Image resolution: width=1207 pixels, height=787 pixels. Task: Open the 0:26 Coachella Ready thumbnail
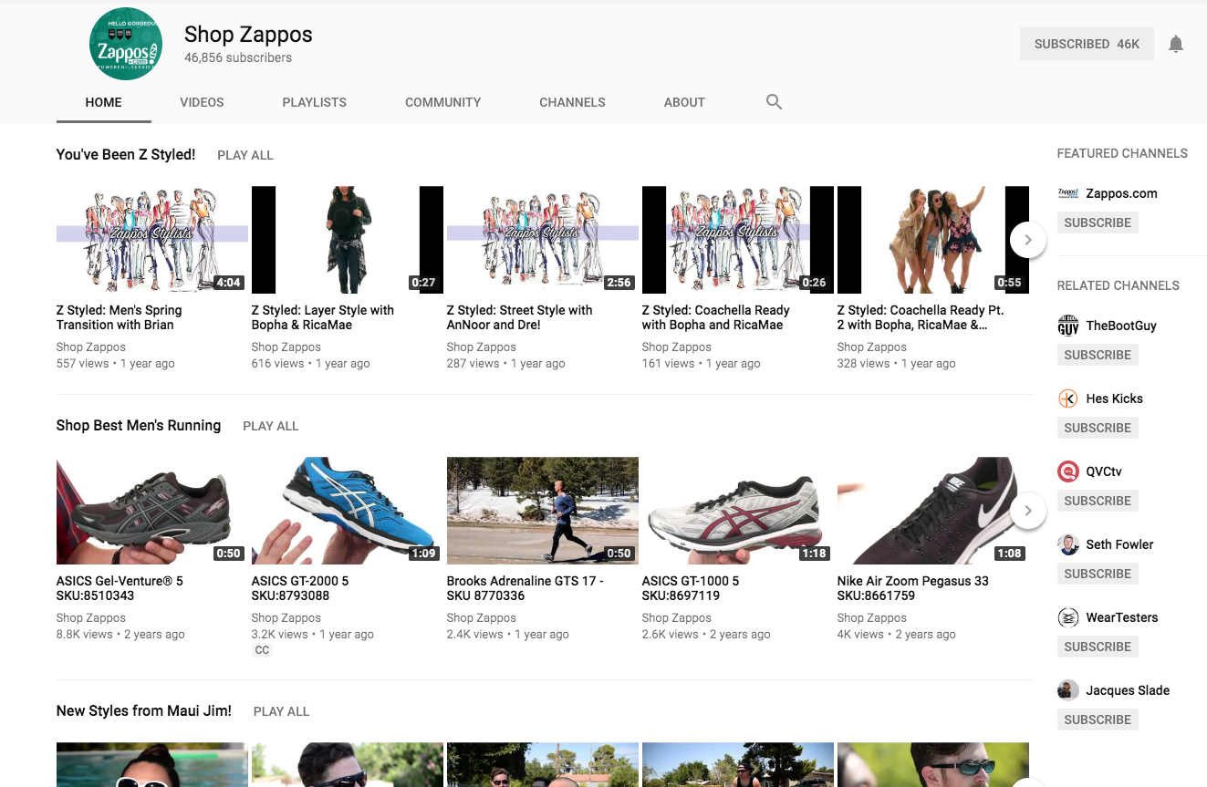[x=738, y=240]
